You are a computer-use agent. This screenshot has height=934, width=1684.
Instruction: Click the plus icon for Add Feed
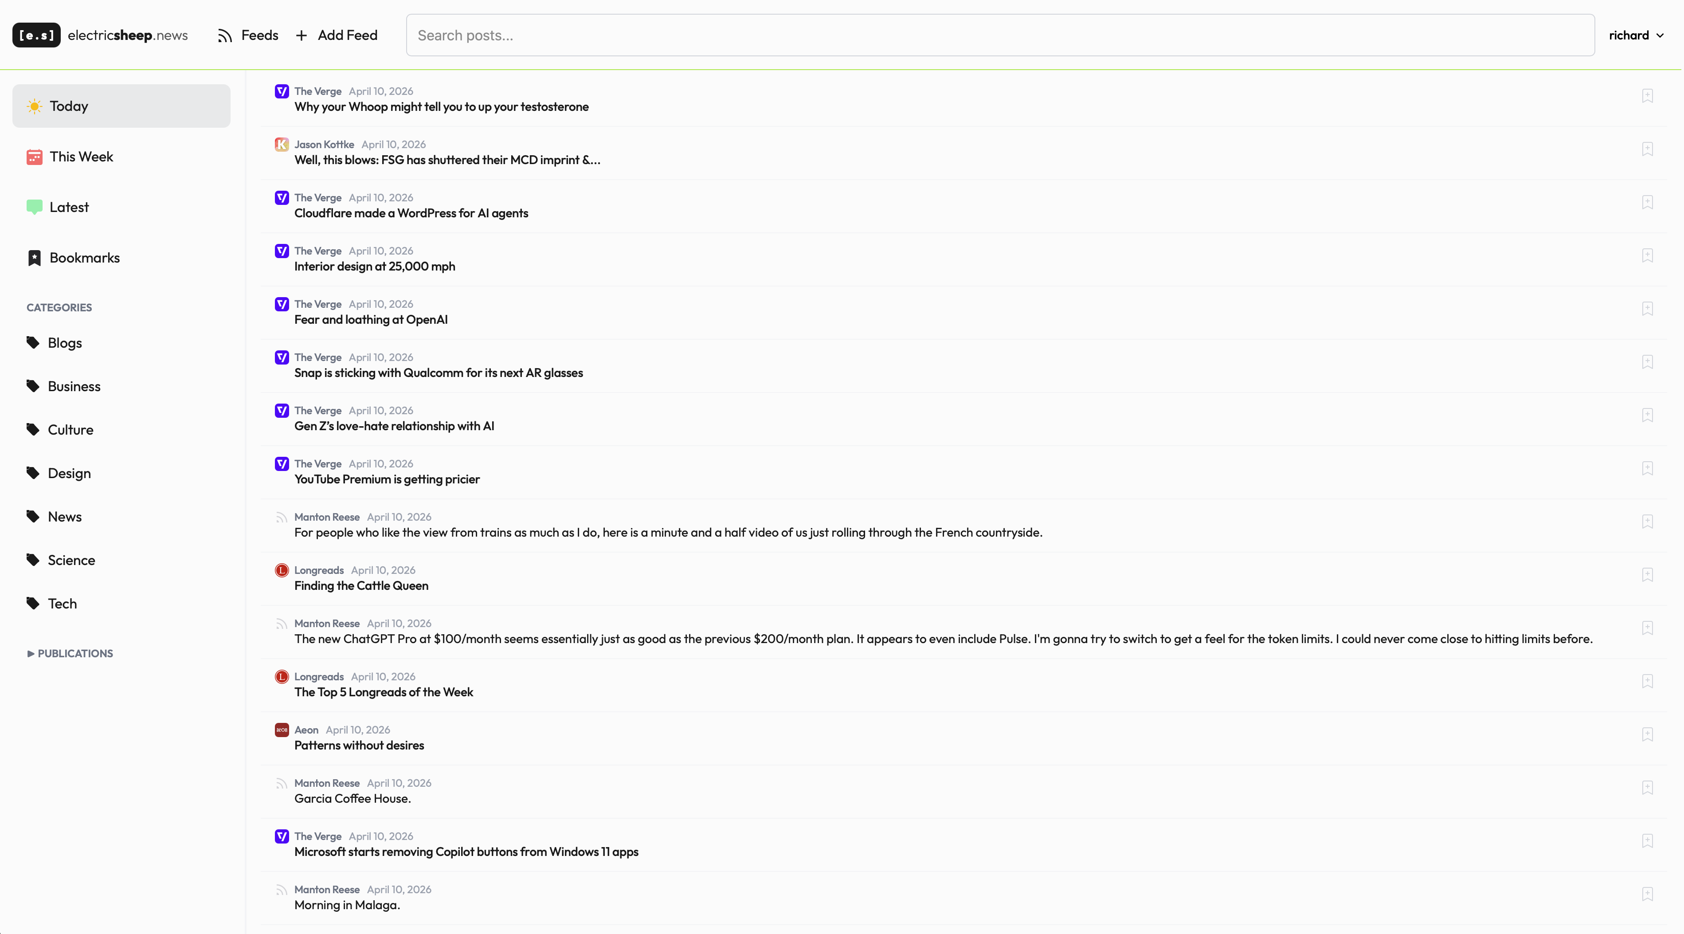tap(302, 36)
